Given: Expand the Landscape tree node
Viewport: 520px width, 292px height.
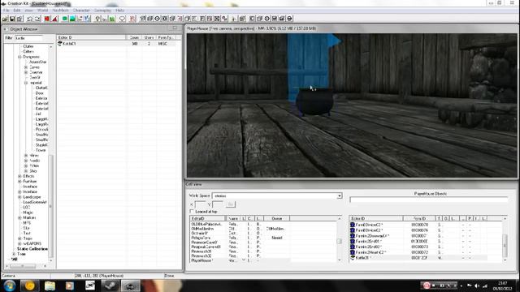Looking at the screenshot, I should (19, 197).
